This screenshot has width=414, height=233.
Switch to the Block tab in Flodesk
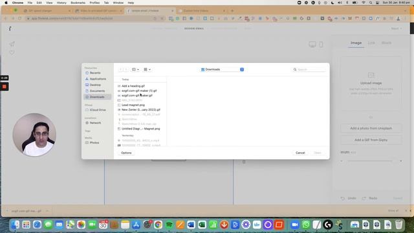386,43
